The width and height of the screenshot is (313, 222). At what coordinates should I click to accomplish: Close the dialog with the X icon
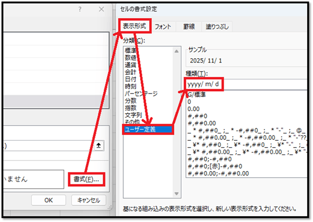coord(101,9)
